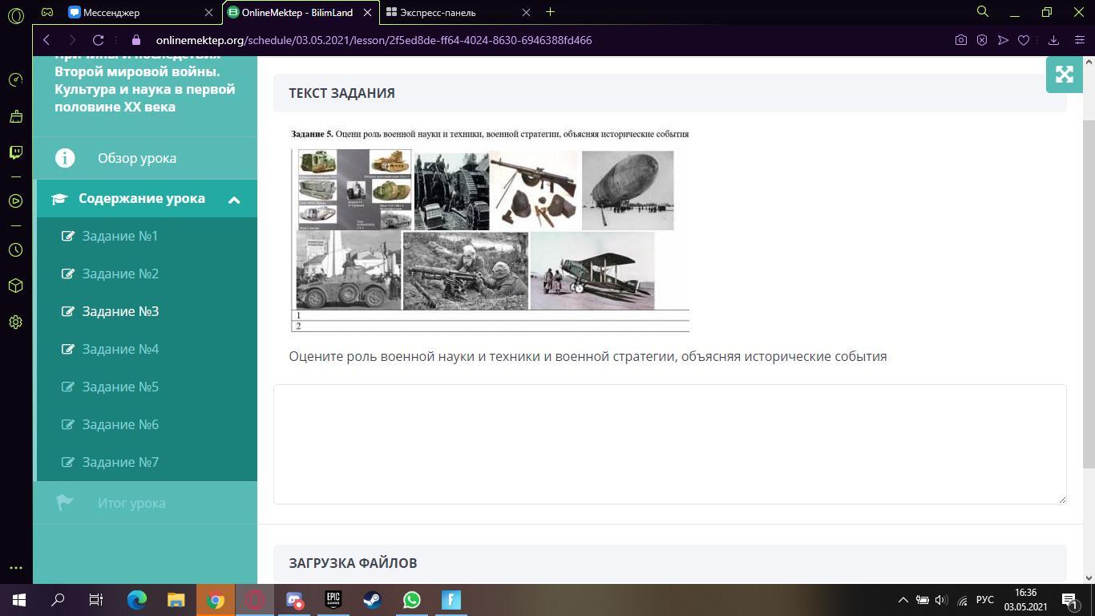Open the Обзор урока info icon
Screen dimensions: 1095x616
65,158
